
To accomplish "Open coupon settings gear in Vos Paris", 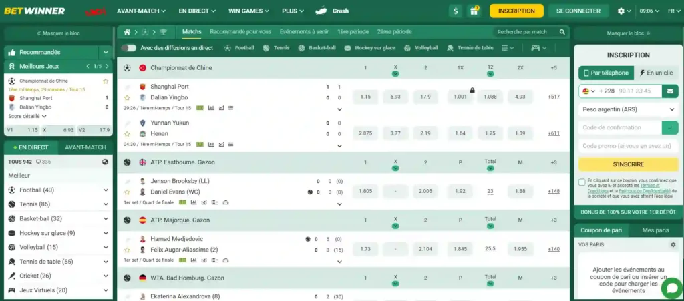I will (x=673, y=245).
